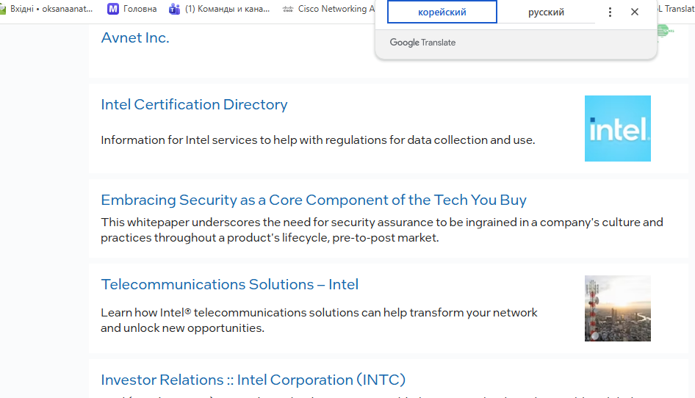This screenshot has height=398, width=695.
Task: Open the Avnet Inc. link
Action: click(x=135, y=38)
